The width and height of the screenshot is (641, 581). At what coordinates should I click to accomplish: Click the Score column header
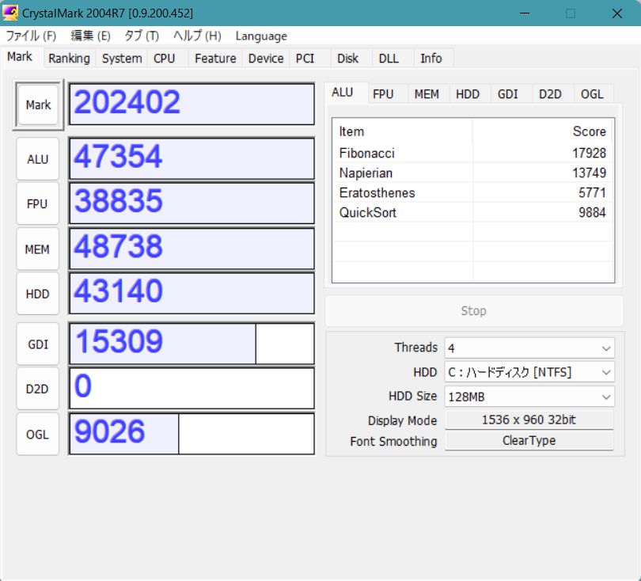tap(544, 131)
